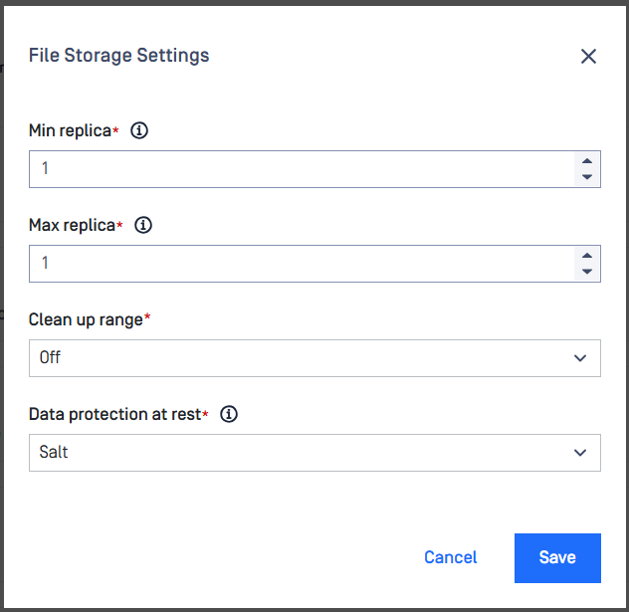This screenshot has height=612, width=629.
Task: Open the Clean up range dropdown
Action: pyautogui.click(x=314, y=358)
